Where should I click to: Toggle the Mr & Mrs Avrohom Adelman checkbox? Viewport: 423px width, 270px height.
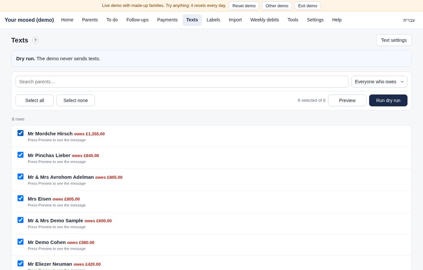(x=20, y=177)
